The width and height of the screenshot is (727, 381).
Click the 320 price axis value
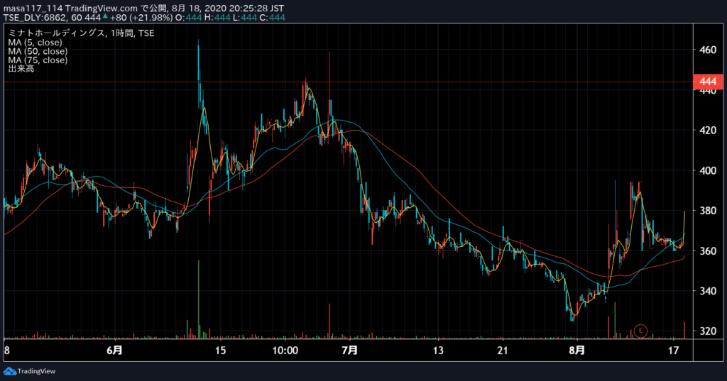[x=708, y=331]
